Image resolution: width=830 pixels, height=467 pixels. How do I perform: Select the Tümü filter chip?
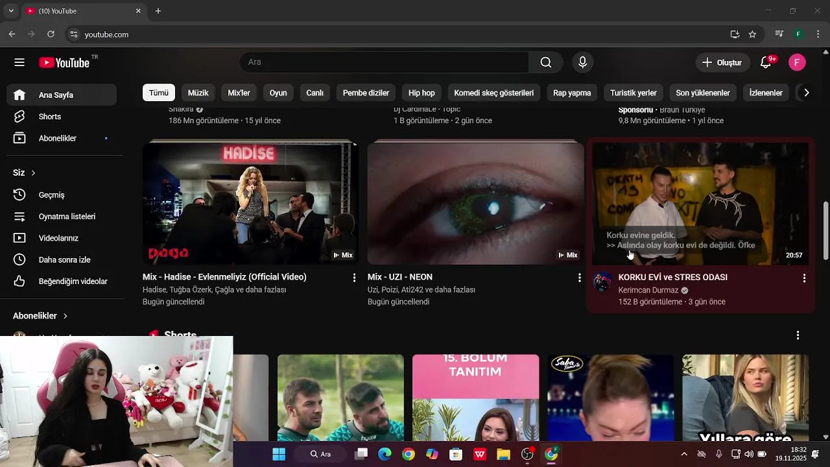tap(159, 93)
